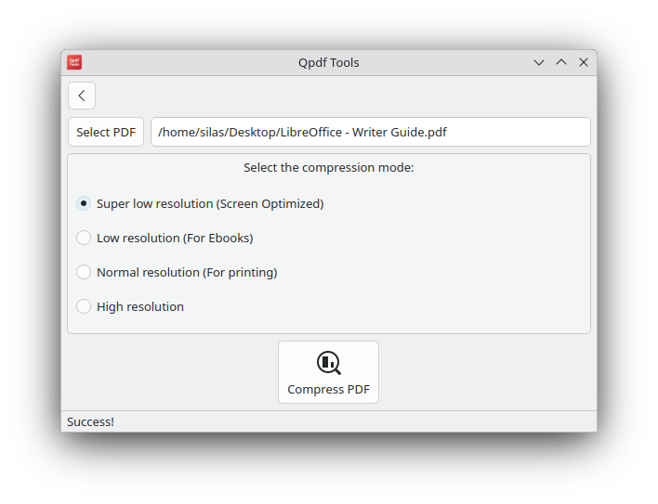Enable the Normal resolution radio circle
Viewport: 658px width, 504px height.
pos(84,272)
